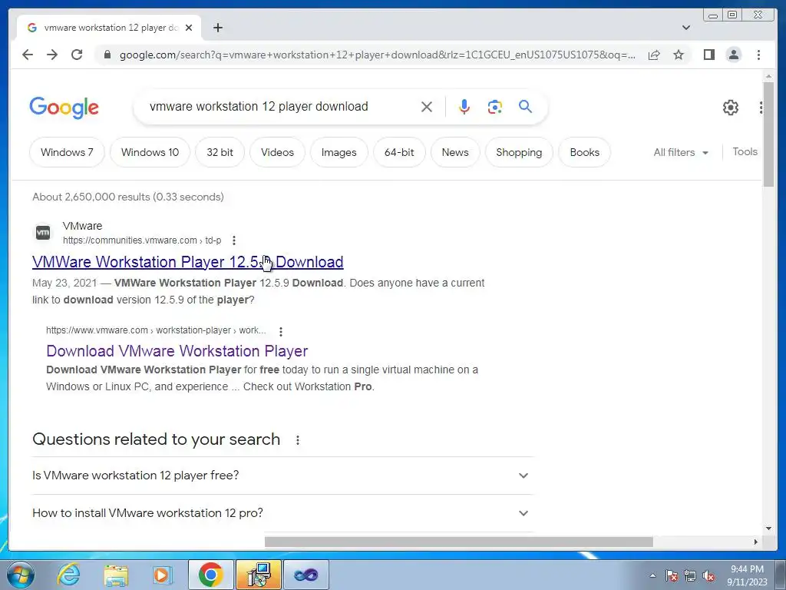This screenshot has height=590, width=786.
Task: Open the infinity-logo app in taskbar
Action: (x=306, y=575)
